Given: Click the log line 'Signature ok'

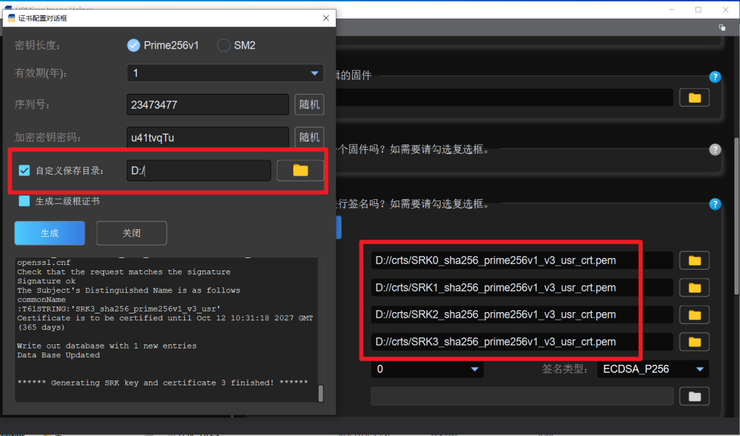Looking at the screenshot, I should point(47,281).
